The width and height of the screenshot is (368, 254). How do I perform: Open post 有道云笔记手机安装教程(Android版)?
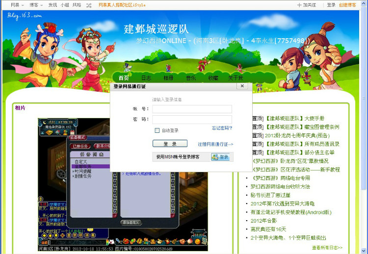pos(291,212)
